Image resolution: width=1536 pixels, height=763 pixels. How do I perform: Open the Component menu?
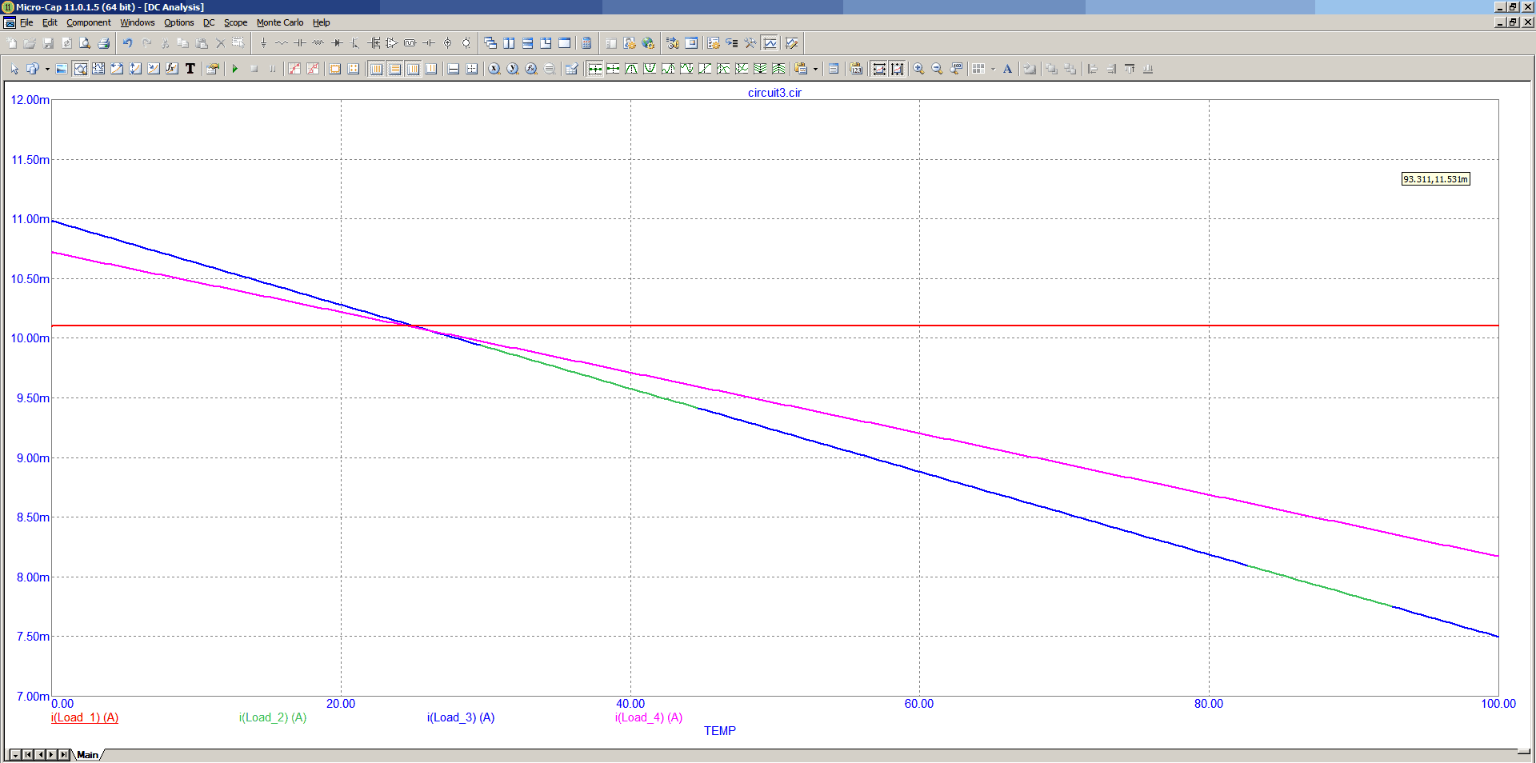coord(89,22)
